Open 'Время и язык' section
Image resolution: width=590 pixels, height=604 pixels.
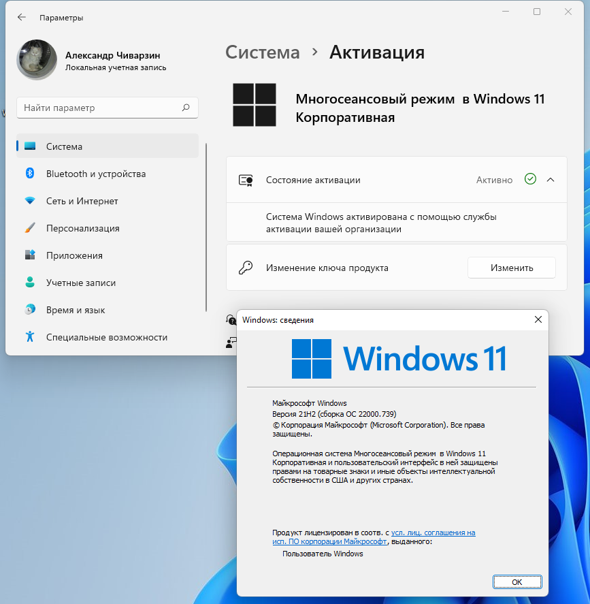click(x=108, y=310)
